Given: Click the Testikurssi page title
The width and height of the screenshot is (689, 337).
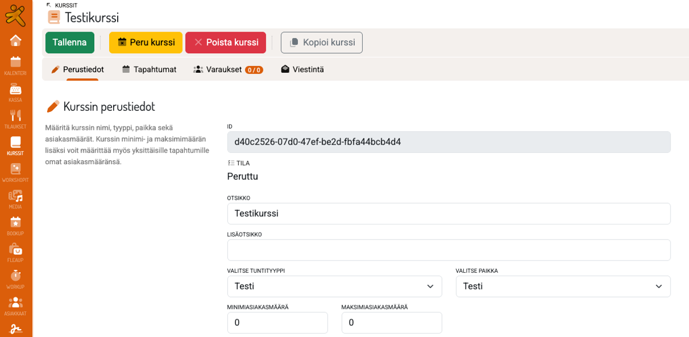Looking at the screenshot, I should point(92,17).
